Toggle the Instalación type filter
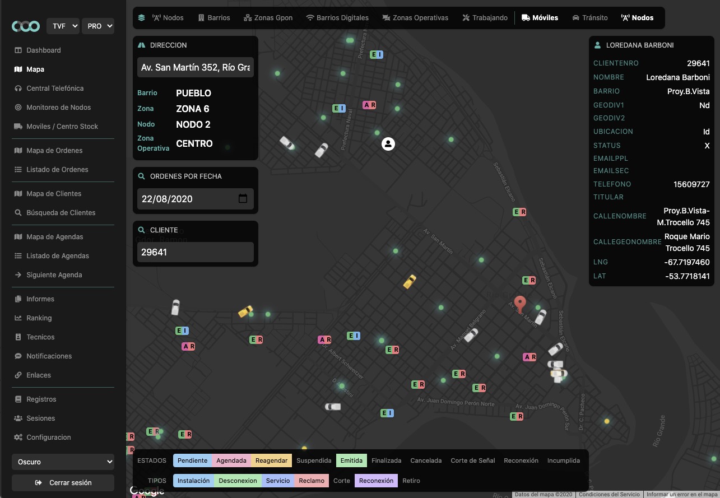Screen dimensions: 720x498 coord(193,481)
